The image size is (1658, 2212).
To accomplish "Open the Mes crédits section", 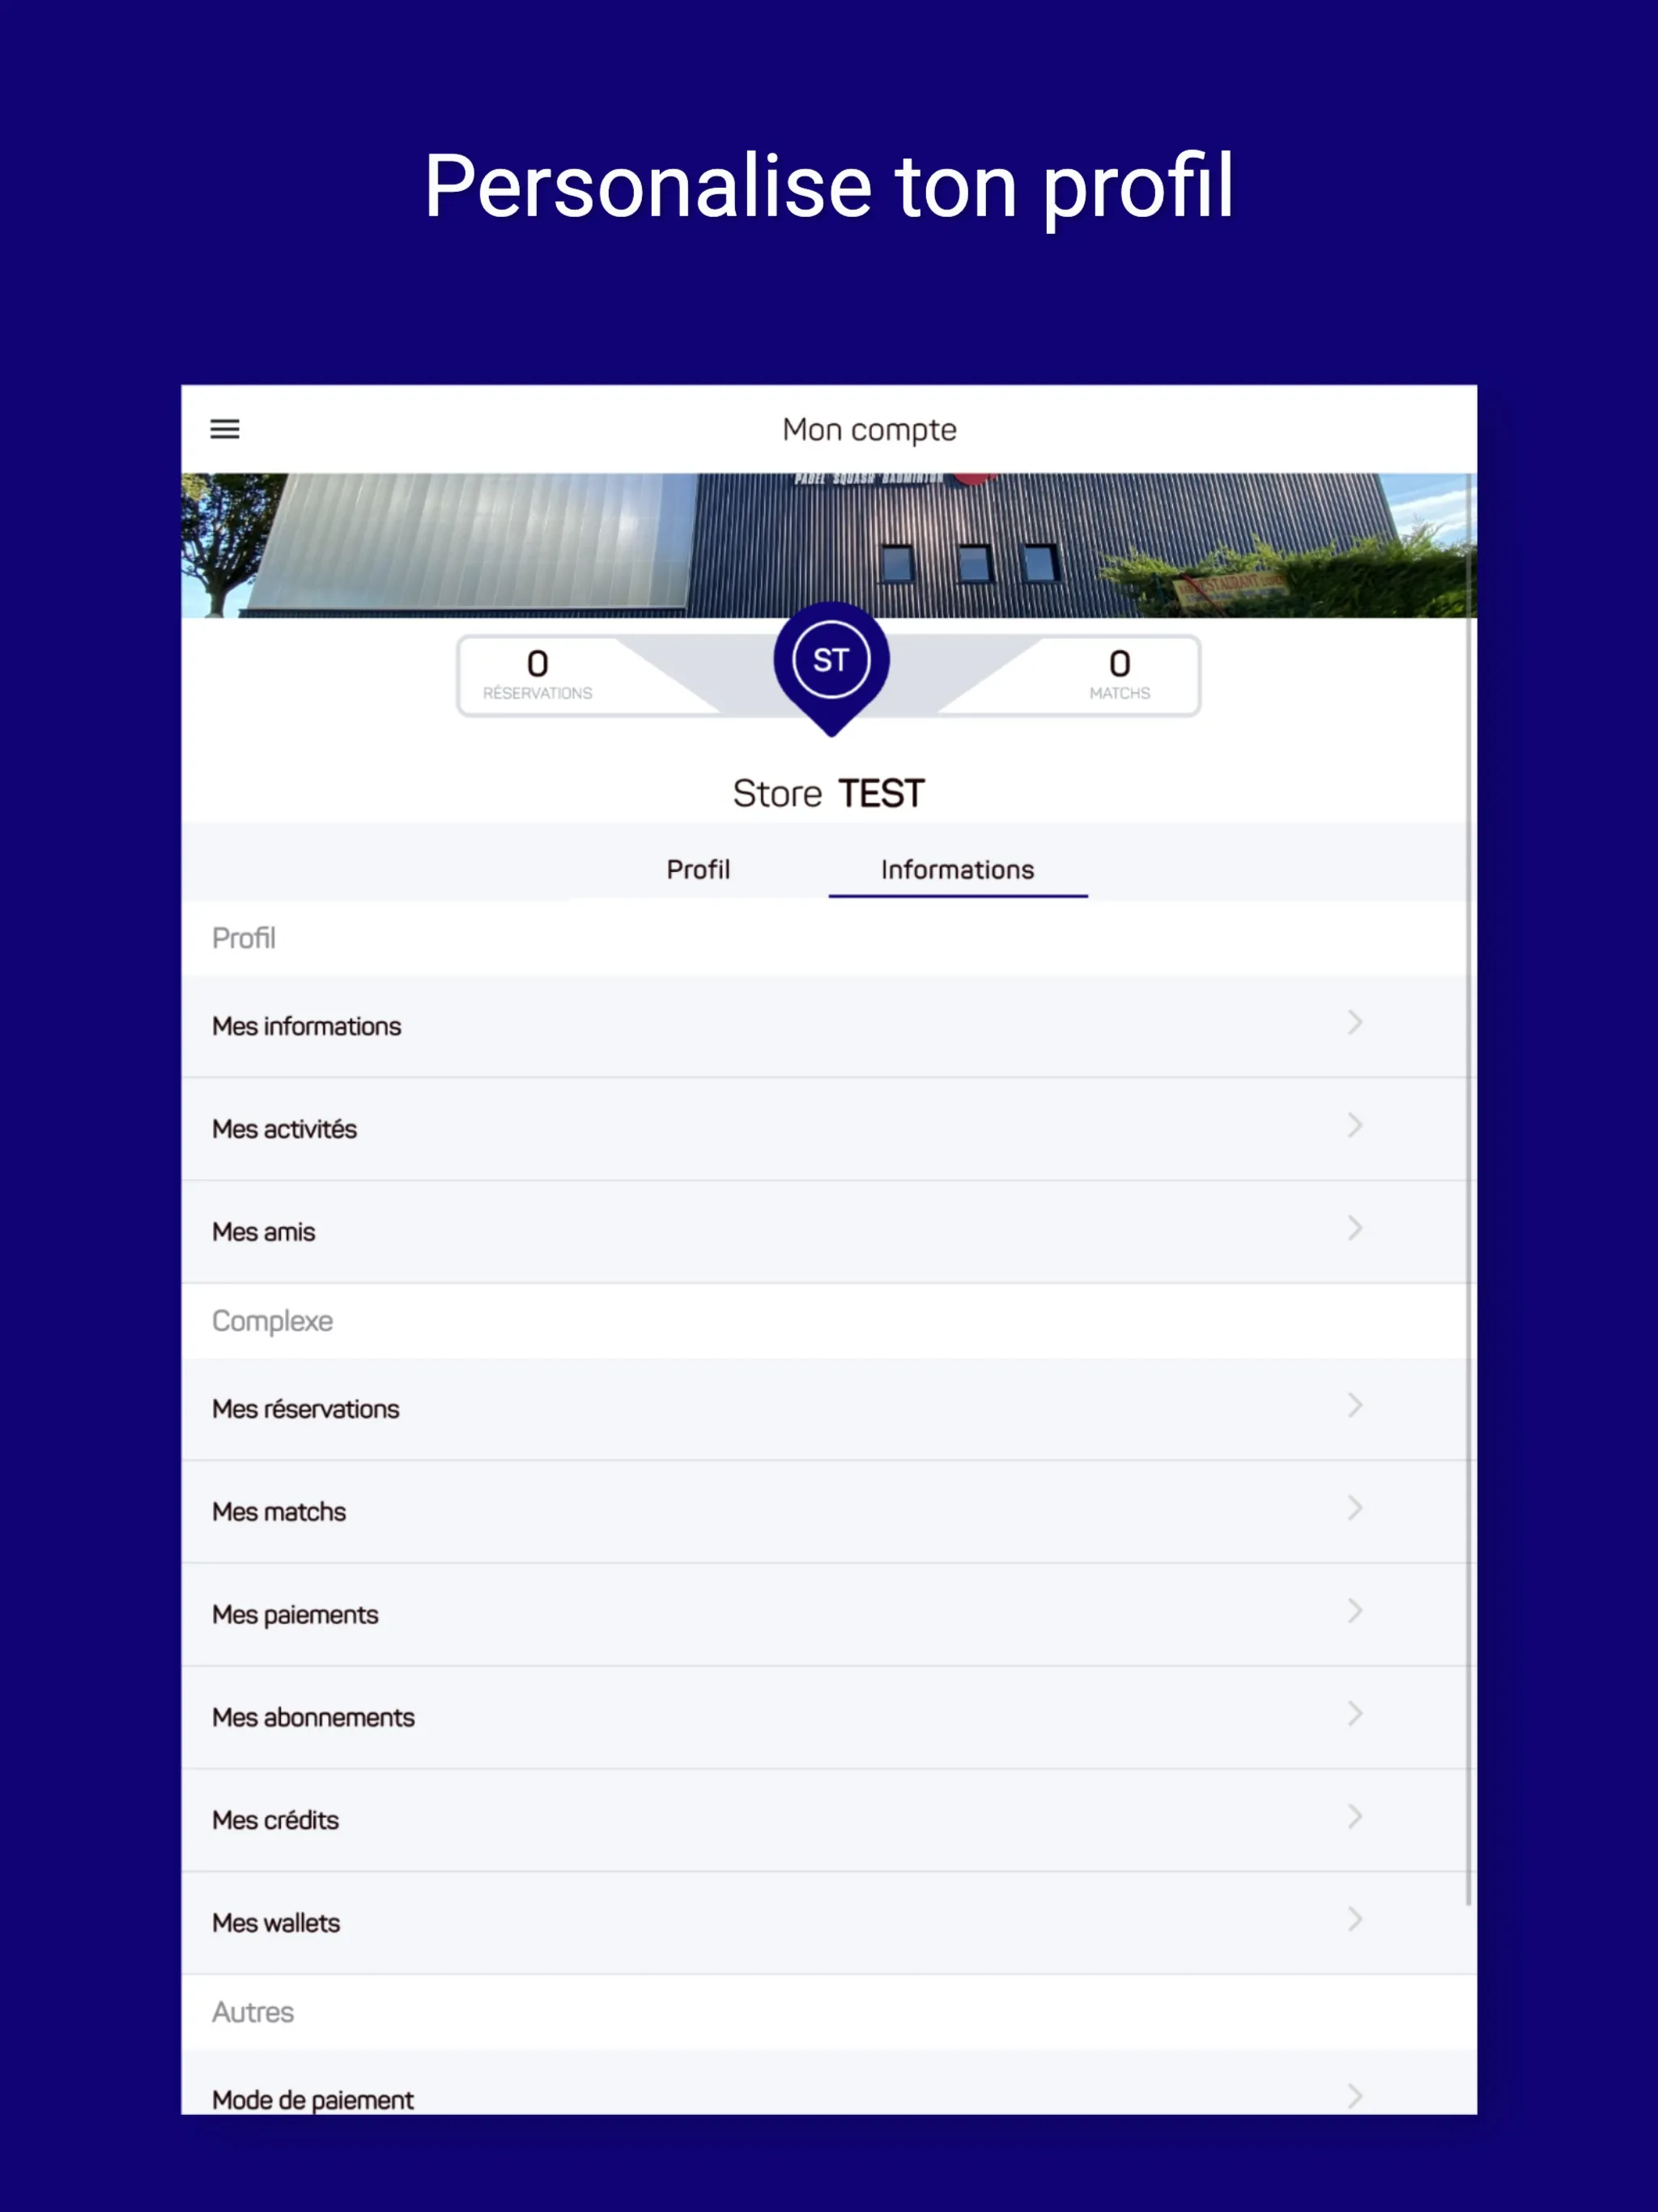I will pyautogui.click(x=829, y=1820).
